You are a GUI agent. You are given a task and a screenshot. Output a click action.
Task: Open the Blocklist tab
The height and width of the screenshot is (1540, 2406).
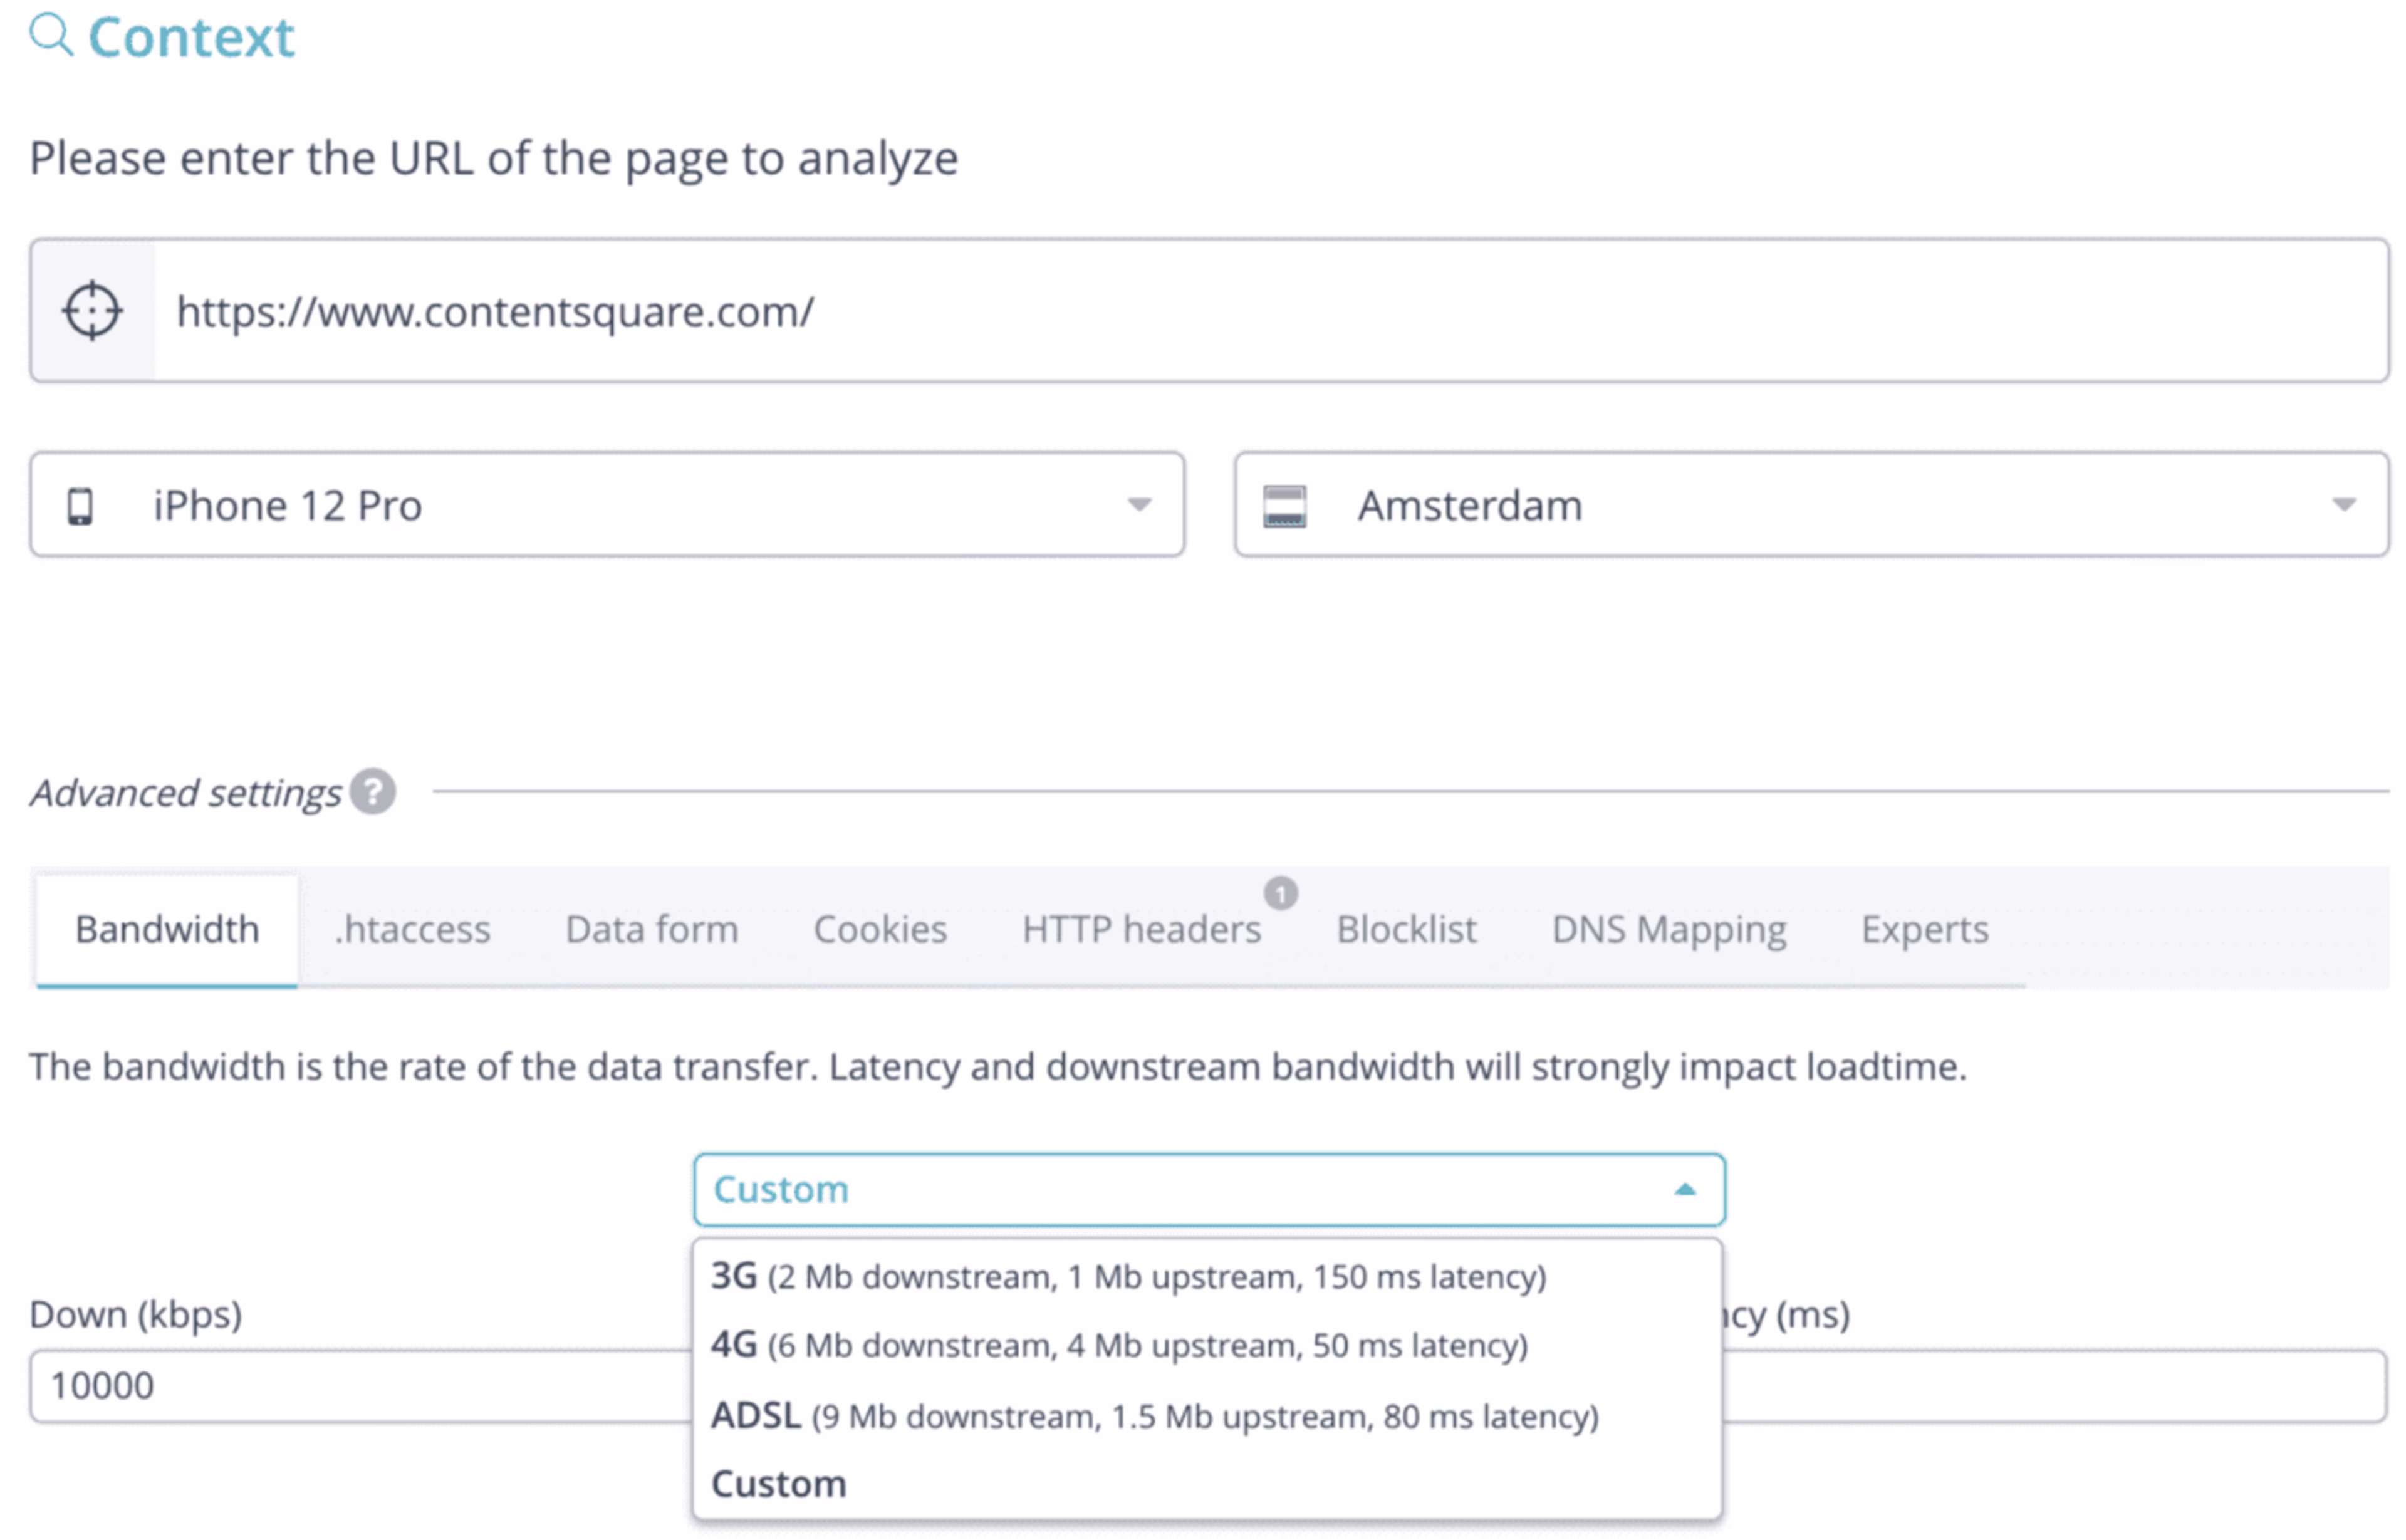1406,930
